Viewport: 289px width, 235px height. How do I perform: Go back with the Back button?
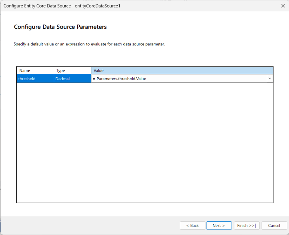pyautogui.click(x=192, y=225)
